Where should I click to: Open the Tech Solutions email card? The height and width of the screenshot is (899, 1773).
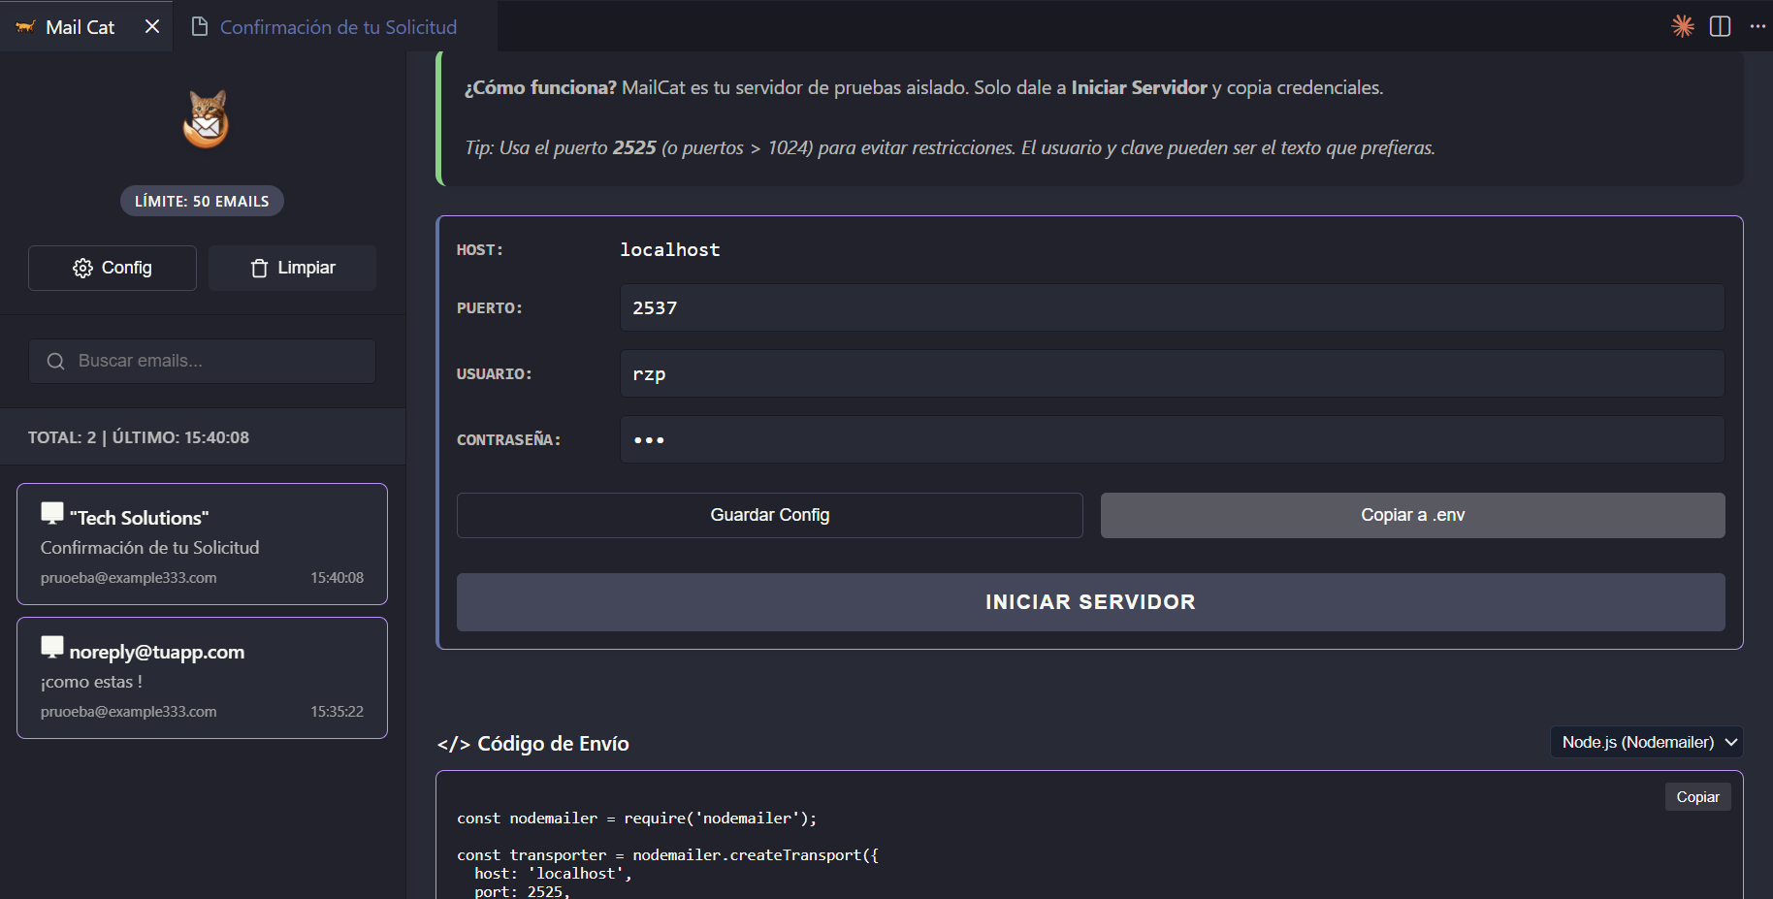202,544
